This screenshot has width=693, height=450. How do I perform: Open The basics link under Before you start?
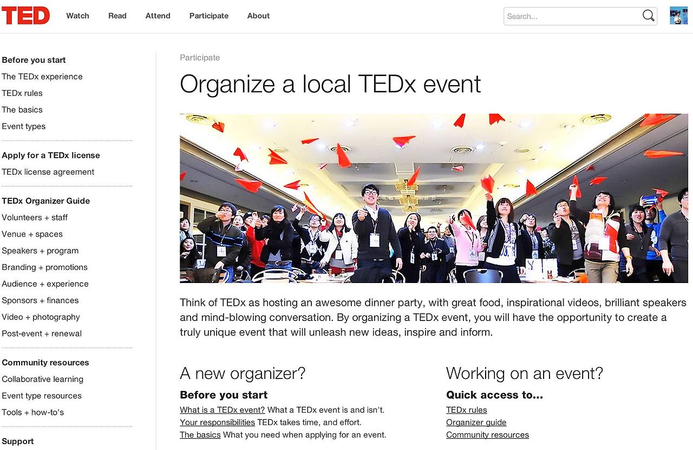coord(200,435)
